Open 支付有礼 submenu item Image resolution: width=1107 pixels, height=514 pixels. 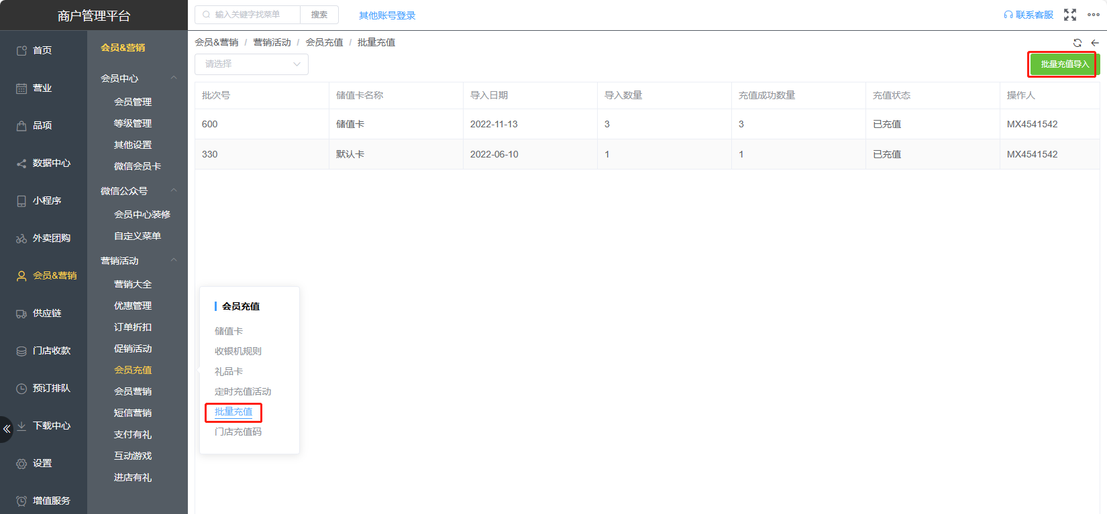[133, 434]
